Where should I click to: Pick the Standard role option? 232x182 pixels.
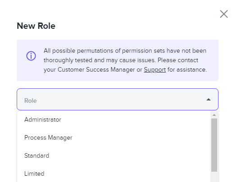(114, 155)
